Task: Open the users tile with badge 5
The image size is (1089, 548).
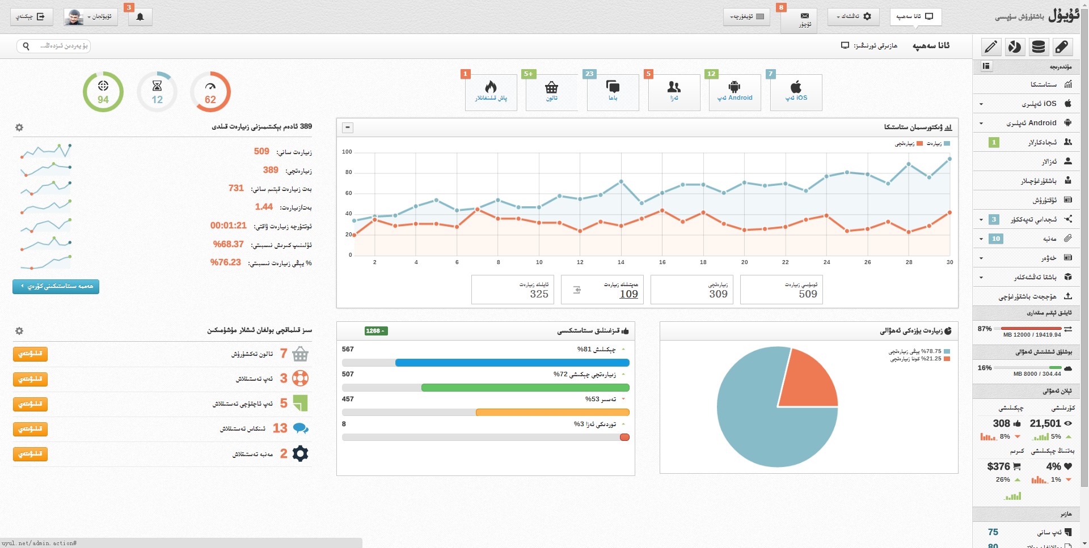Action: pos(674,92)
